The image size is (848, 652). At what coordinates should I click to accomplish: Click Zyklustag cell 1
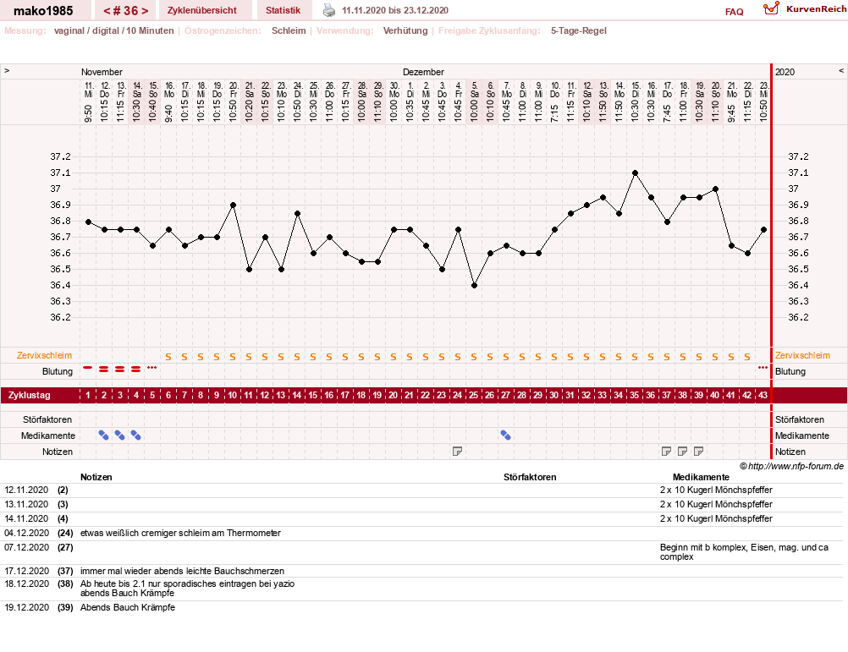point(88,396)
